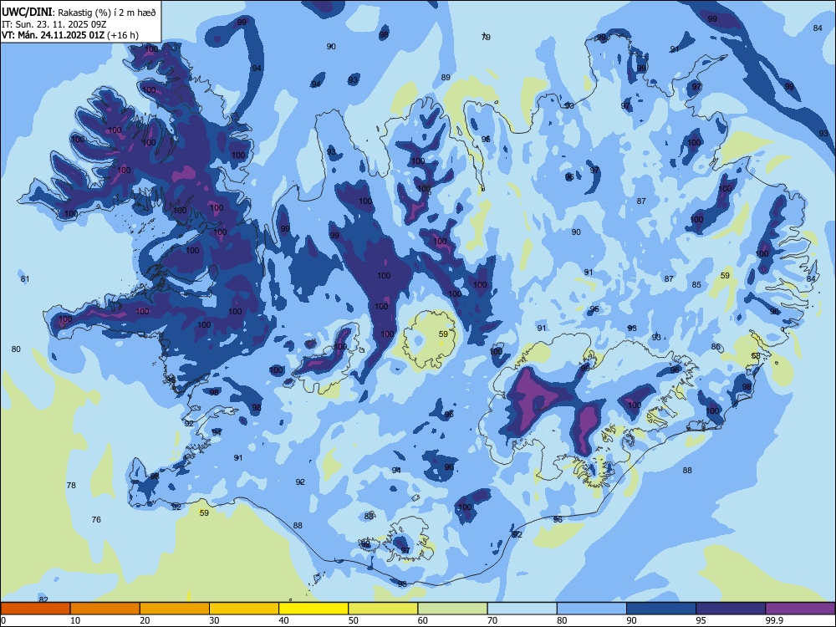Click the legend tick label '10'

click(75, 620)
